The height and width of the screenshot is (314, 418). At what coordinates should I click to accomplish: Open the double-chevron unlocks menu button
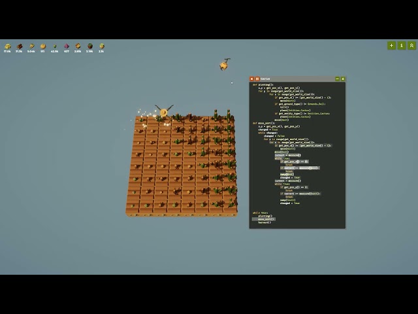411,46
